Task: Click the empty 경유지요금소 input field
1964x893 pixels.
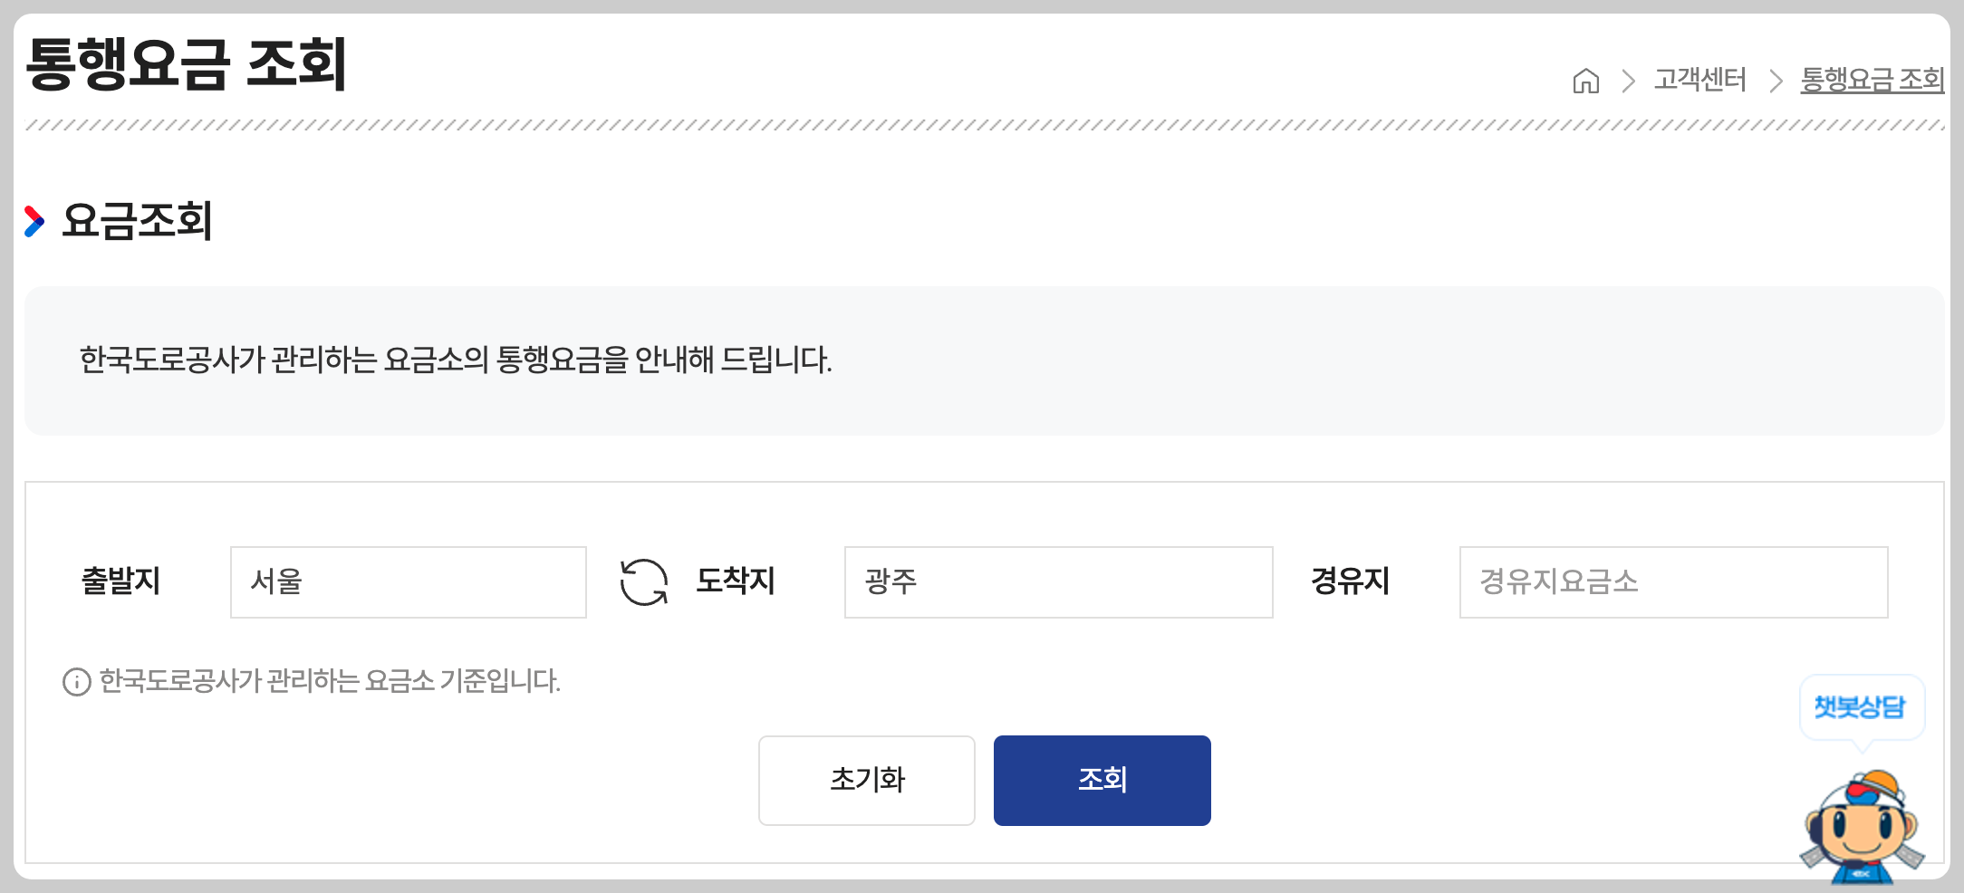Action: [1672, 582]
